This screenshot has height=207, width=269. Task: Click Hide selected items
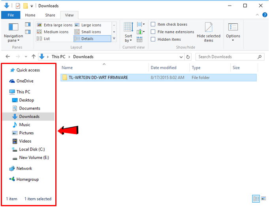(209, 32)
